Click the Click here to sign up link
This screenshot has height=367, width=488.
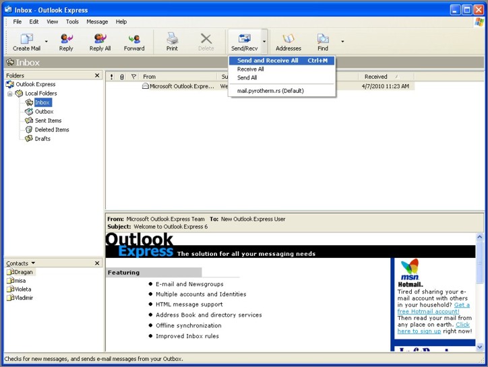coord(433,328)
